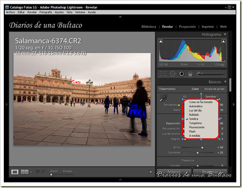Select the Spot removal tool
The image size is (242, 188).
[173, 74]
